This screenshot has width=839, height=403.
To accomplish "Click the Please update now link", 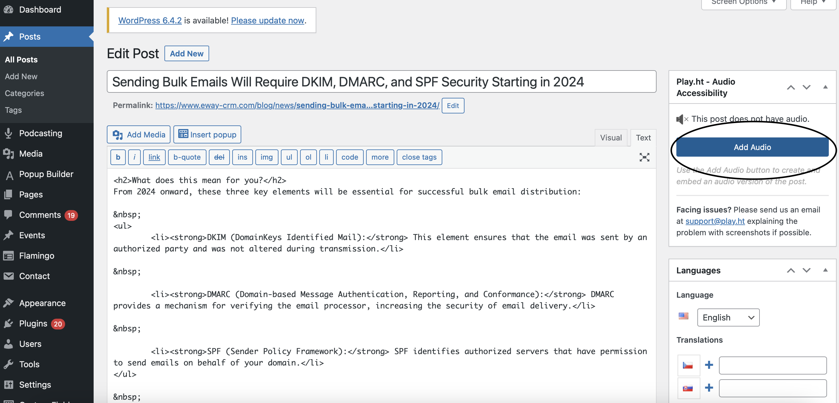I will (x=267, y=20).
